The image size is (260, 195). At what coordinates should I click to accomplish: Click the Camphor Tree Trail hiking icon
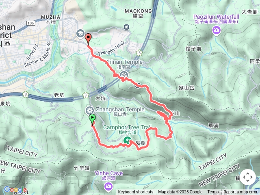click(x=127, y=141)
